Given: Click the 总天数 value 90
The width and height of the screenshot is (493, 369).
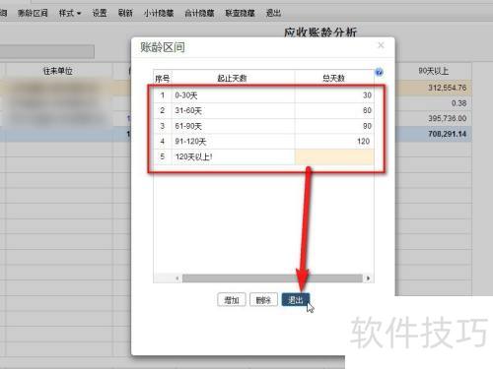Looking at the screenshot, I should coord(367,126).
